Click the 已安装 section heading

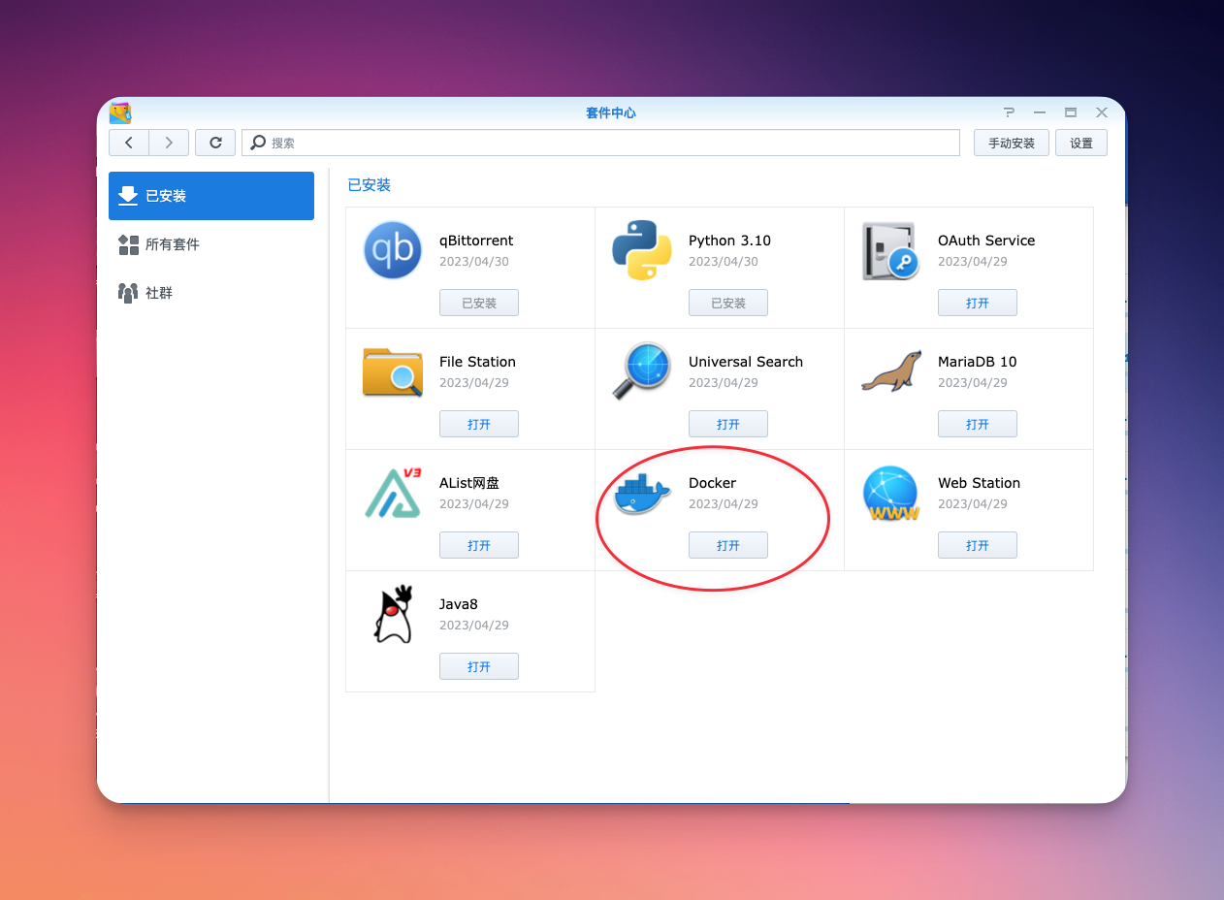369,185
